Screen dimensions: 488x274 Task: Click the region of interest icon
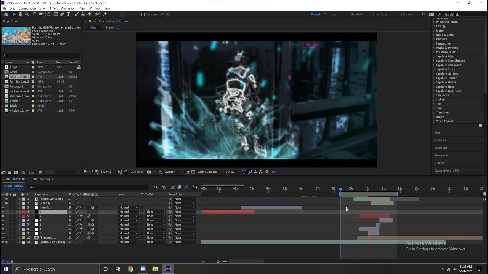[x=188, y=172]
